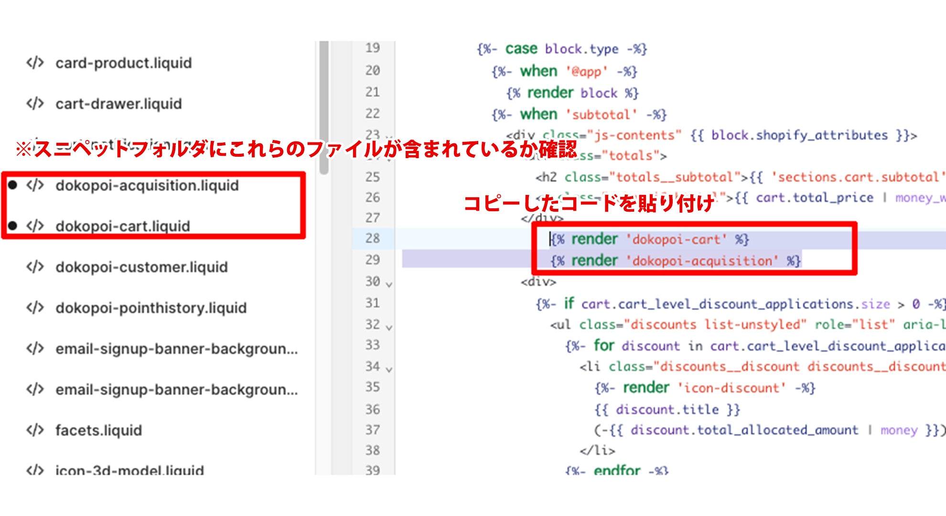
Task: Click code icon beside facets.liquid
Action: pyautogui.click(x=35, y=430)
